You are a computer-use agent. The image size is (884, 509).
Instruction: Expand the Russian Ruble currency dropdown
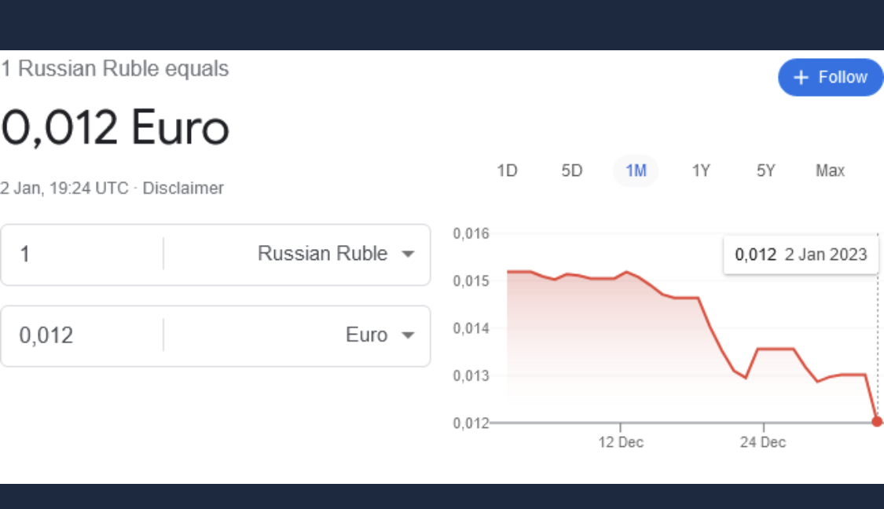(x=323, y=254)
